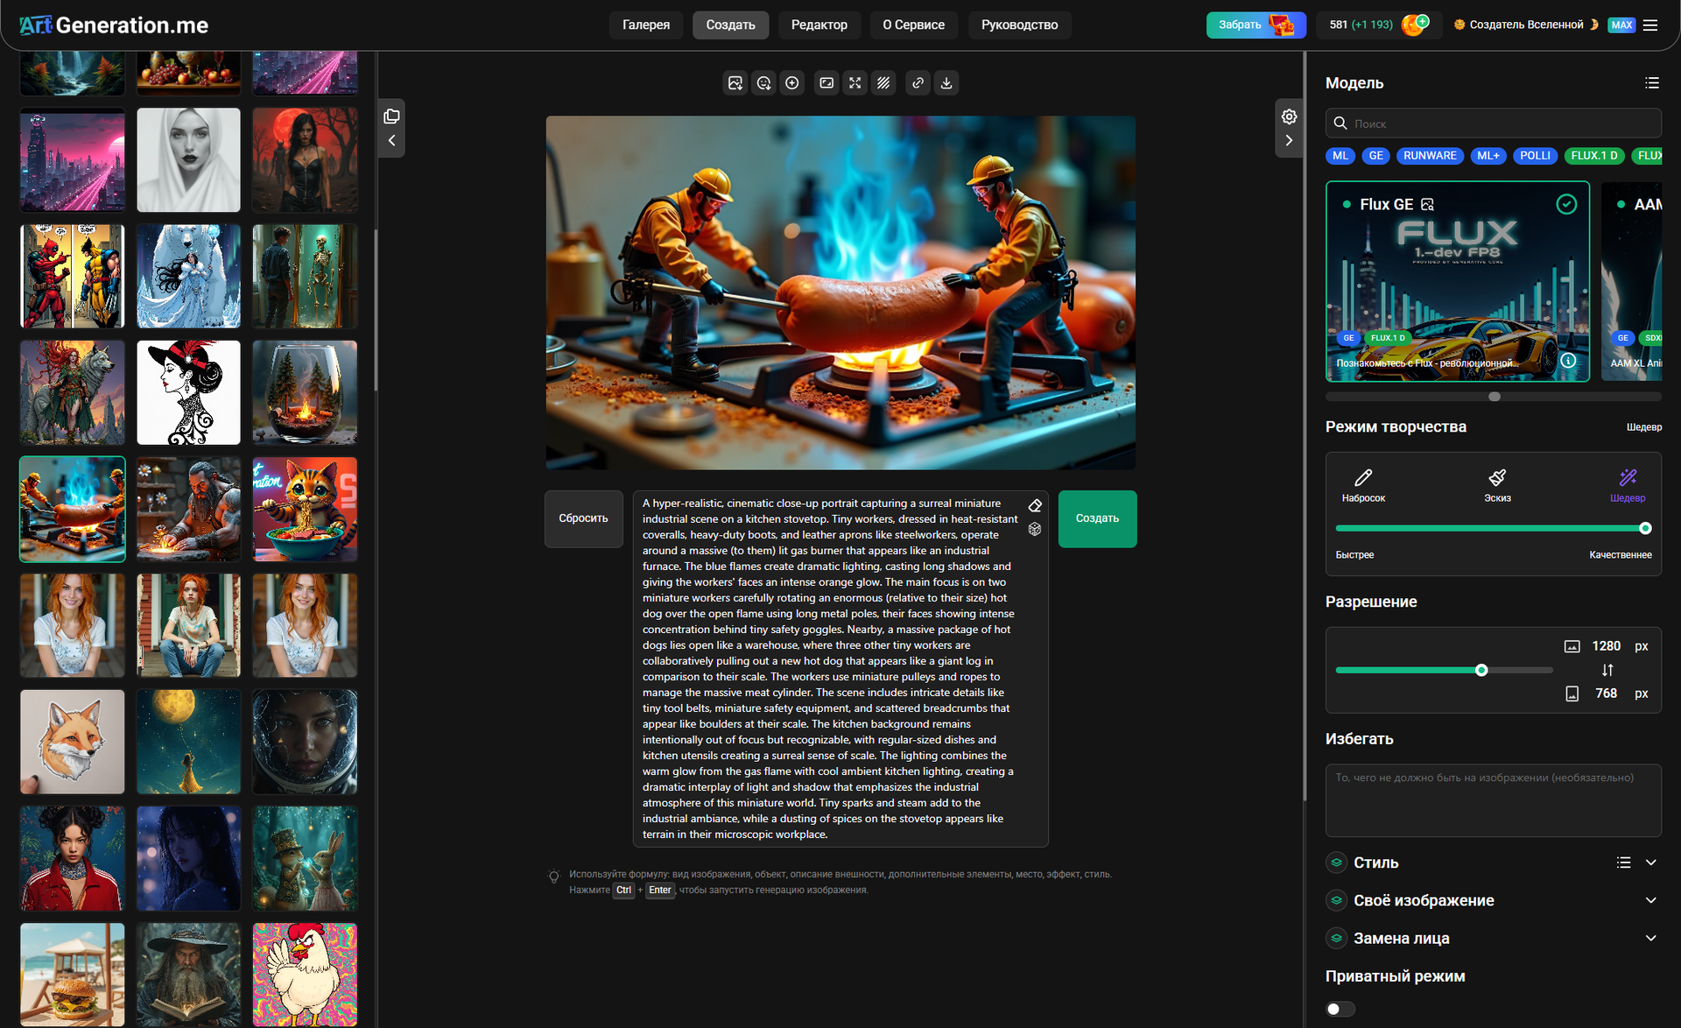Open the О Сервисе tab
1681x1028 pixels.
(913, 25)
